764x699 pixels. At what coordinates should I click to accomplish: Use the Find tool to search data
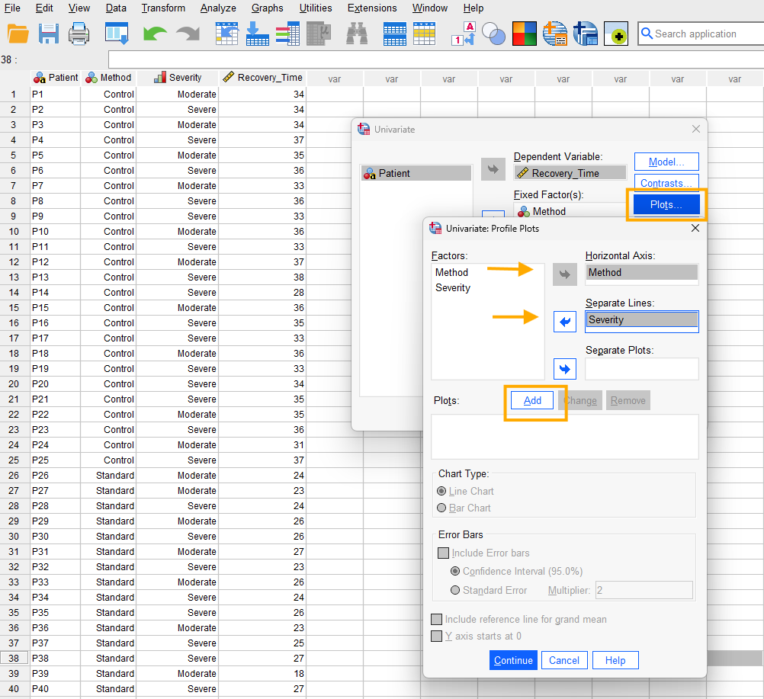[356, 34]
